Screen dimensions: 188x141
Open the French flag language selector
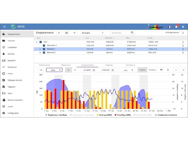[169, 26]
